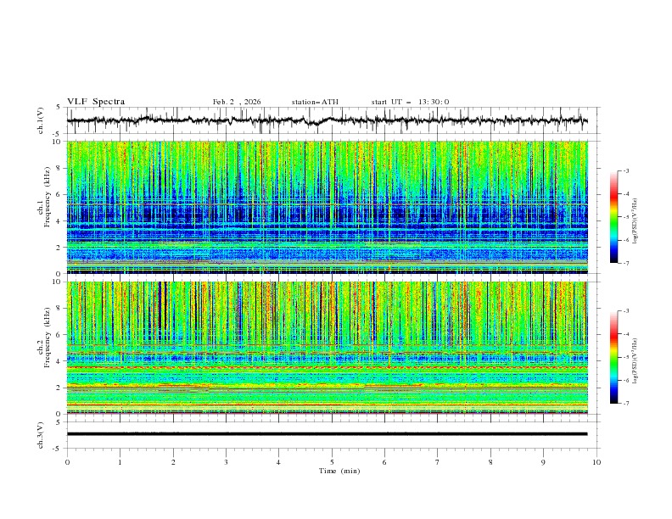Click the ch.2 spectrogram color bar

[614, 357]
